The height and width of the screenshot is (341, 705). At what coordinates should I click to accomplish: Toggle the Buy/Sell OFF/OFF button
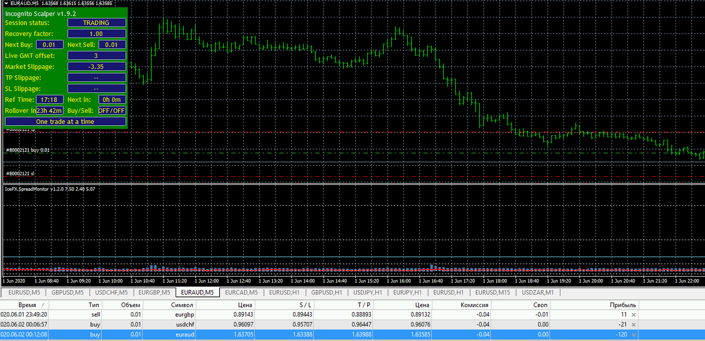click(x=112, y=110)
